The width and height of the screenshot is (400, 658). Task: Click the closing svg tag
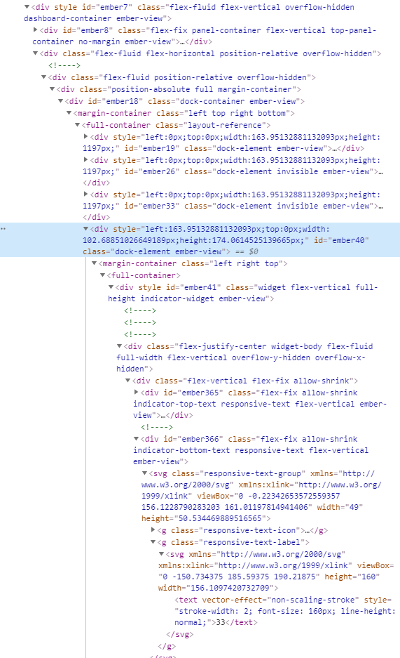[x=180, y=635]
